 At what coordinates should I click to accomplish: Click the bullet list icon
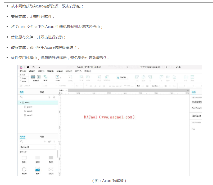[104, 86]
